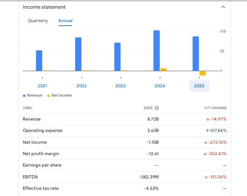Click the 2024 blue revenue bar

[157, 51]
